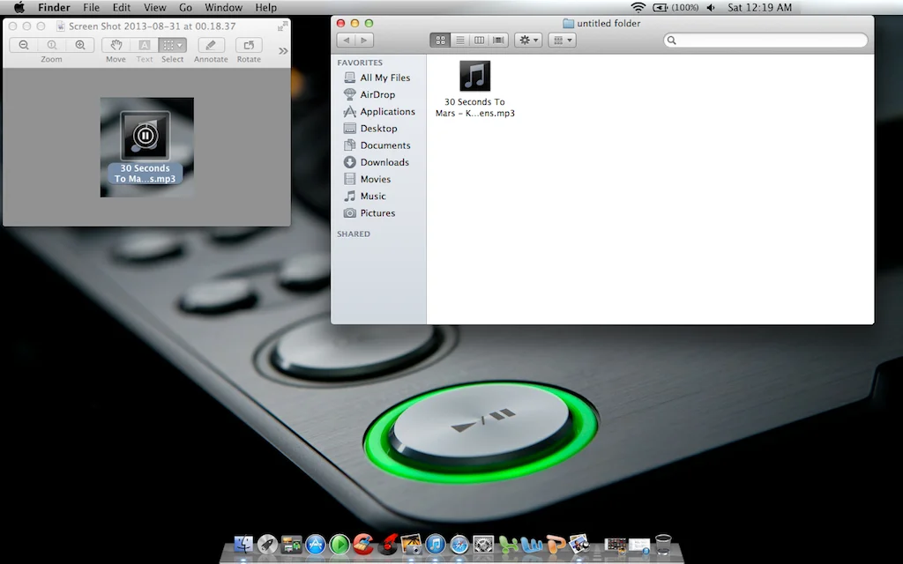Open iPhoto in the Dock
Image resolution: width=903 pixels, height=564 pixels.
coord(411,544)
